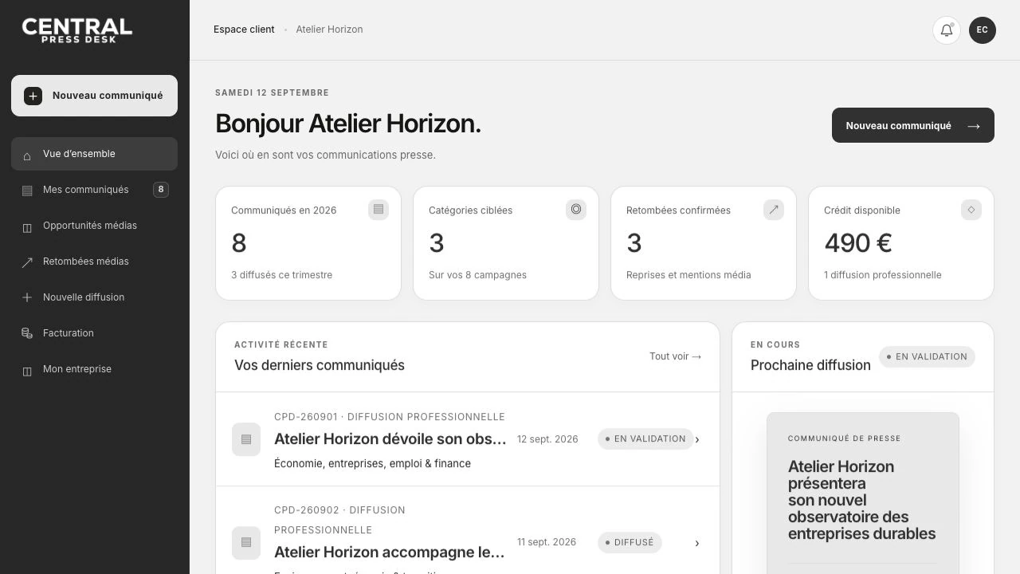This screenshot has height=574, width=1020.
Task: Click the Communiqué de presse preview thumbnail
Action: pos(863,493)
